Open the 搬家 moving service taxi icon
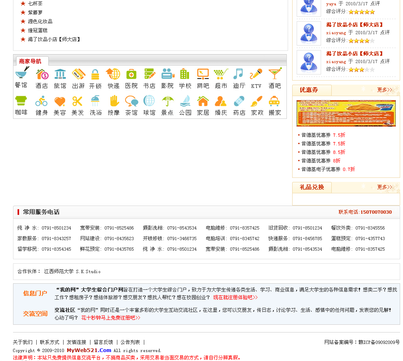The width and height of the screenshot is (403, 361). tap(274, 101)
